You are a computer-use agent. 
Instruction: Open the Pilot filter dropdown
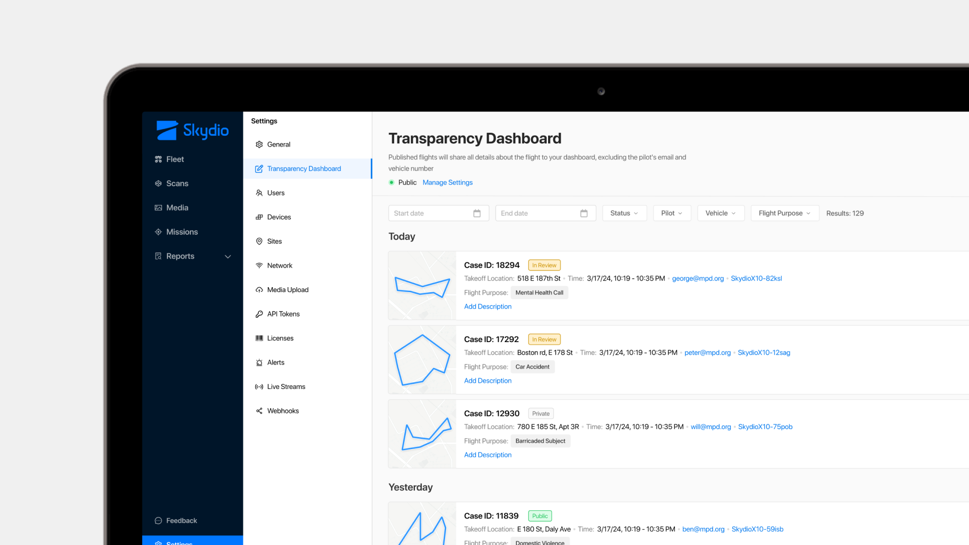[672, 213]
